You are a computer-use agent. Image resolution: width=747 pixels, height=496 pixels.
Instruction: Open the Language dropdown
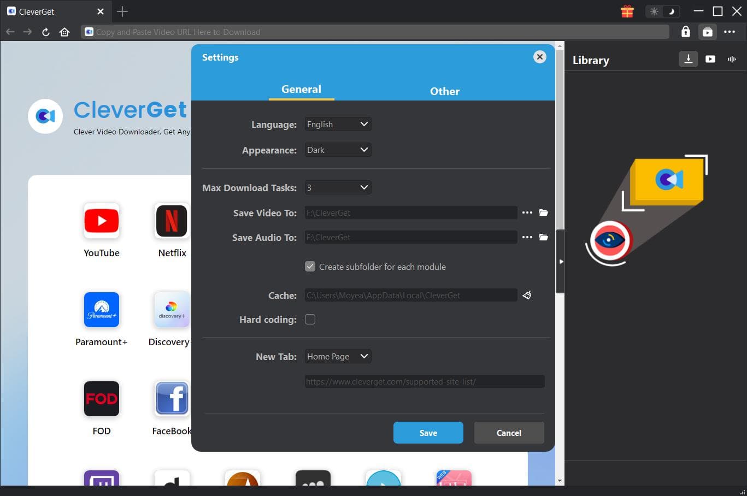[x=337, y=124]
